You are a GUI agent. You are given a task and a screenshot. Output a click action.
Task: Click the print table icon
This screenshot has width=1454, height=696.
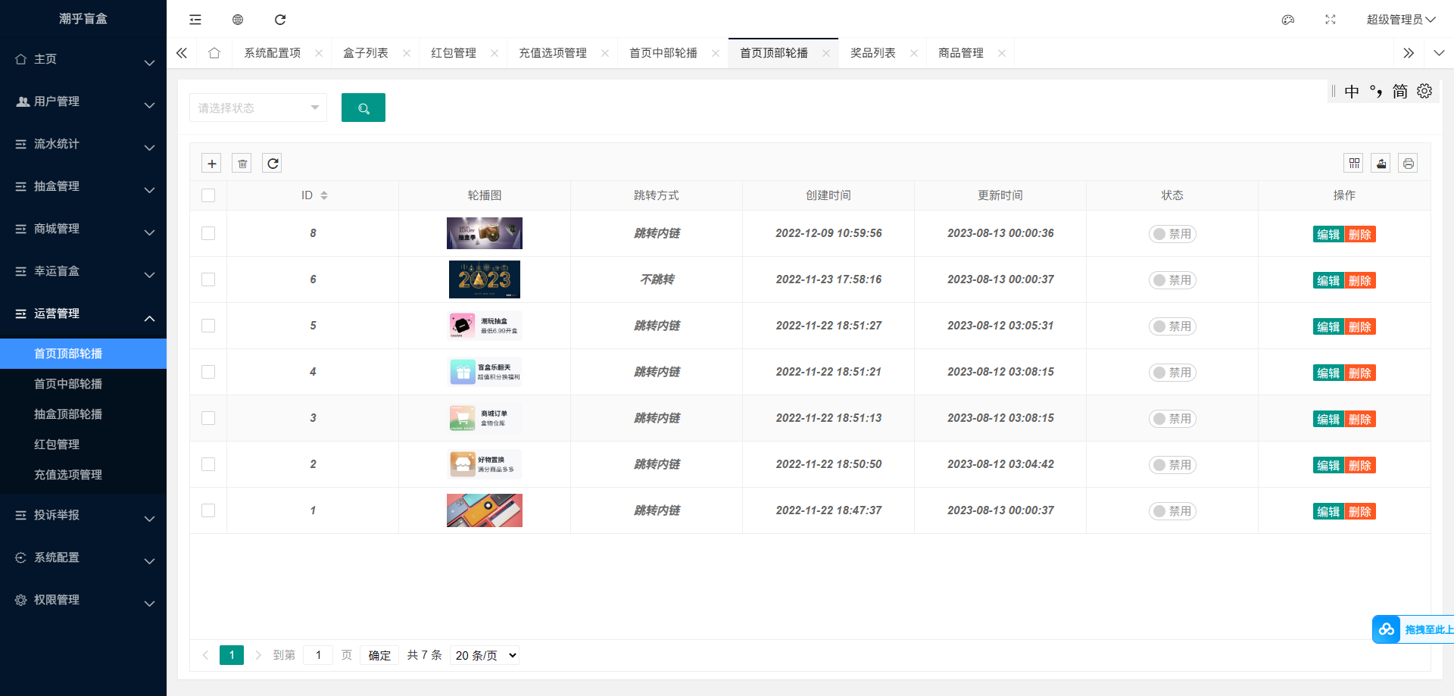tap(1408, 164)
